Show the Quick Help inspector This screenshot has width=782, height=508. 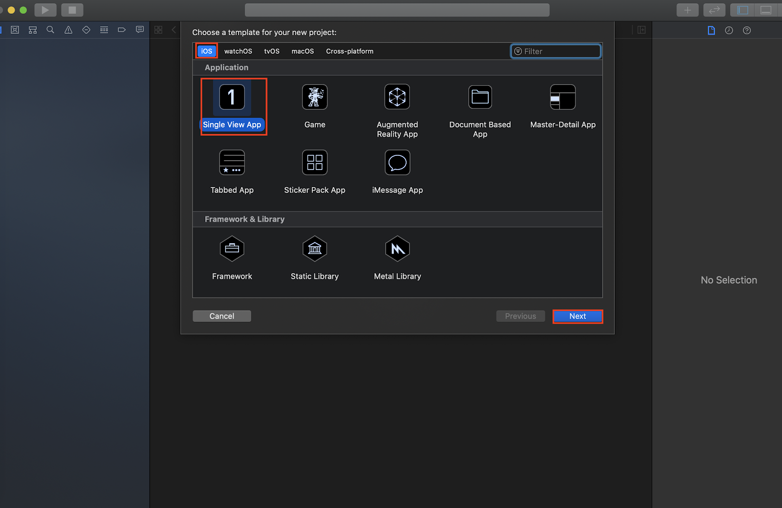click(747, 30)
